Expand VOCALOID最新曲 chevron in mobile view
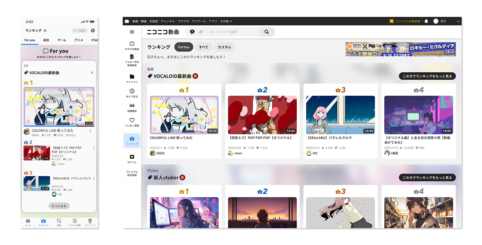The height and width of the screenshot is (245, 482). [x=92, y=73]
